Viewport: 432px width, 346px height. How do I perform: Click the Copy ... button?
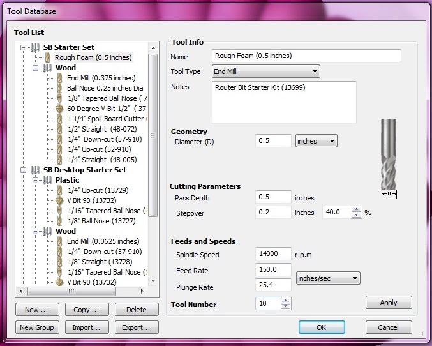click(87, 310)
